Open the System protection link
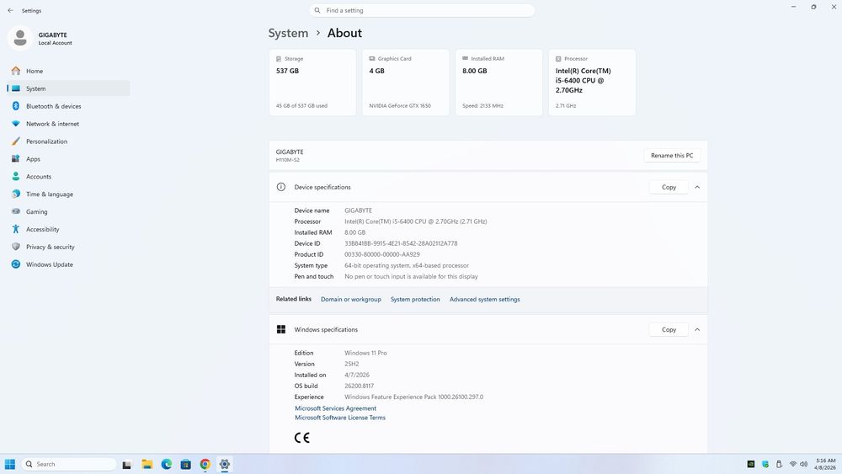 [415, 300]
